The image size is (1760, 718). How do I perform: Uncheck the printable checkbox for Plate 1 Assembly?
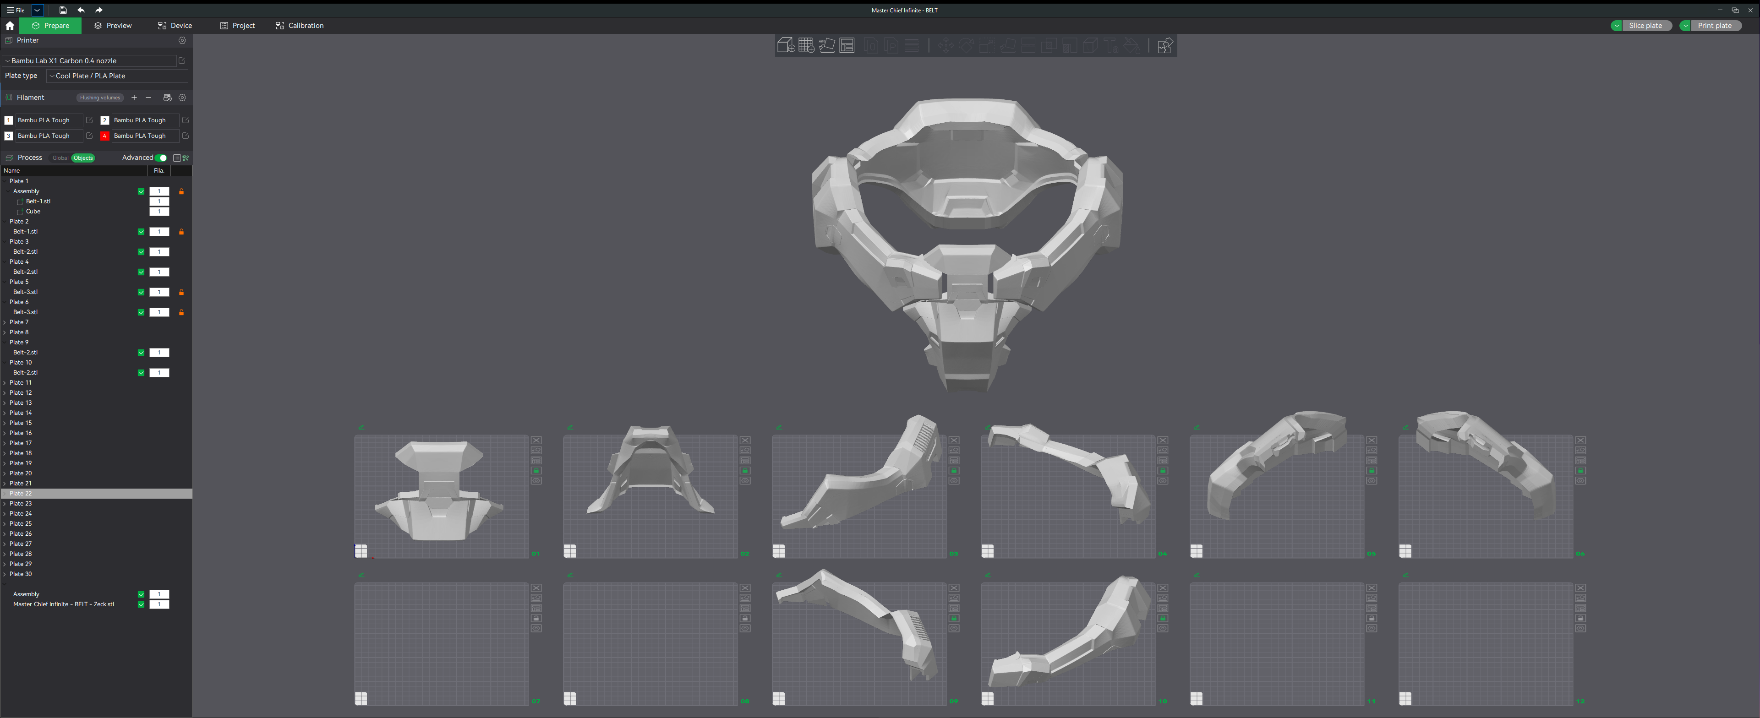[x=142, y=191]
